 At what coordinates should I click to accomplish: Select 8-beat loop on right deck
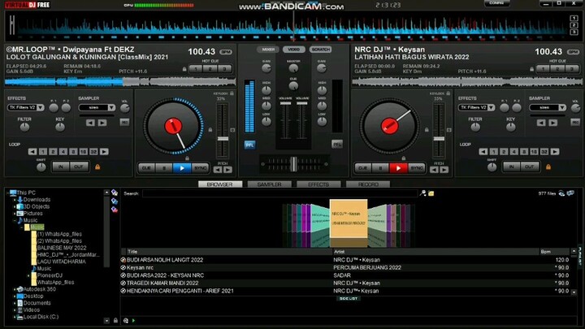[524, 151]
